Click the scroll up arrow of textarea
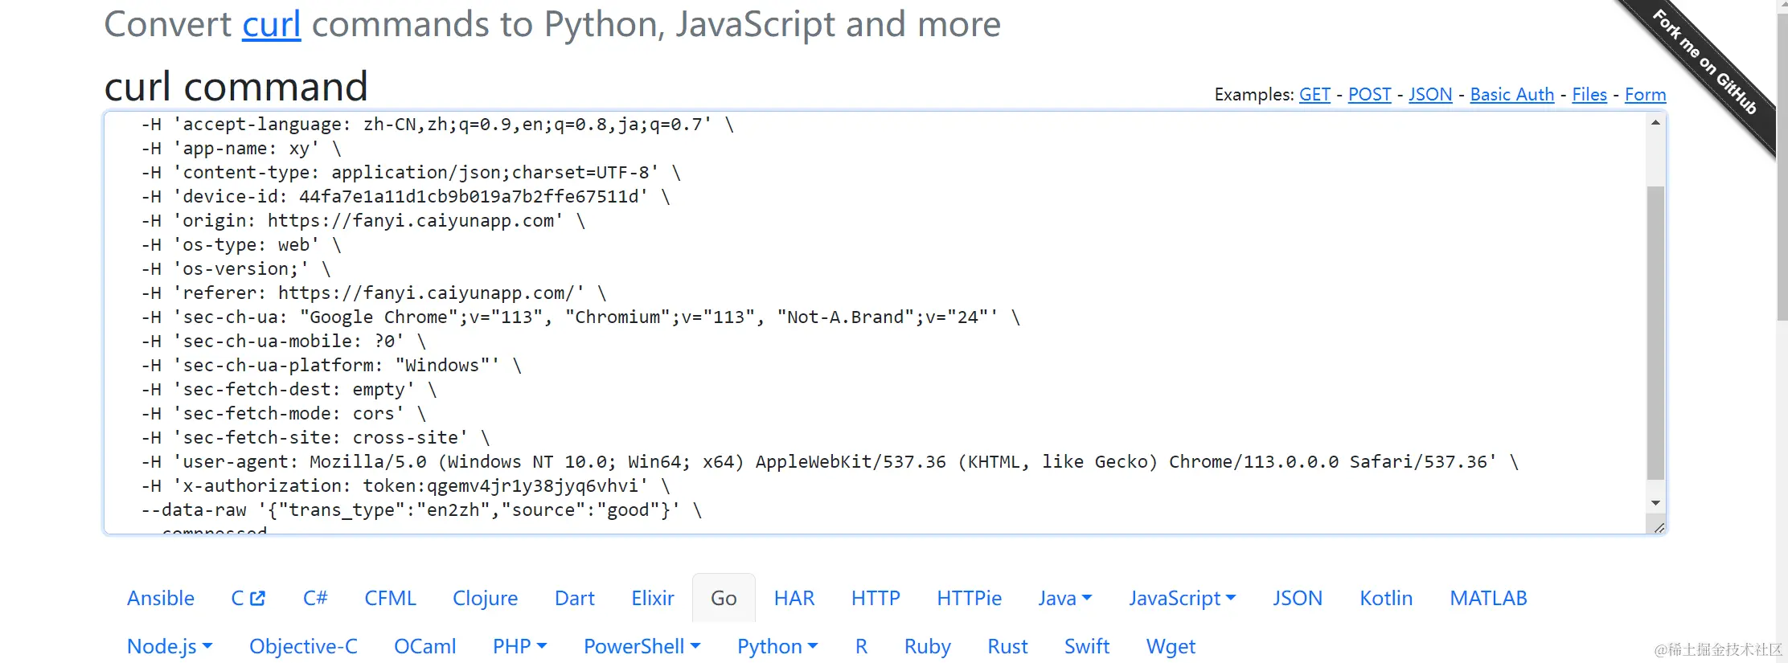This screenshot has width=1788, height=663. click(x=1655, y=123)
